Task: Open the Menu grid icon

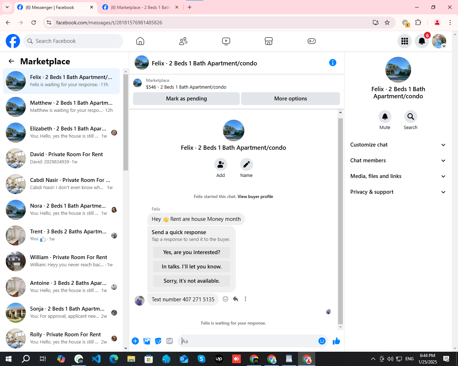Action: click(x=405, y=41)
